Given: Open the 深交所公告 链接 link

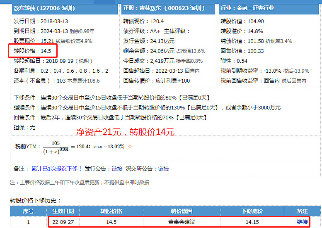Looking at the screenshot, I should (163, 169).
